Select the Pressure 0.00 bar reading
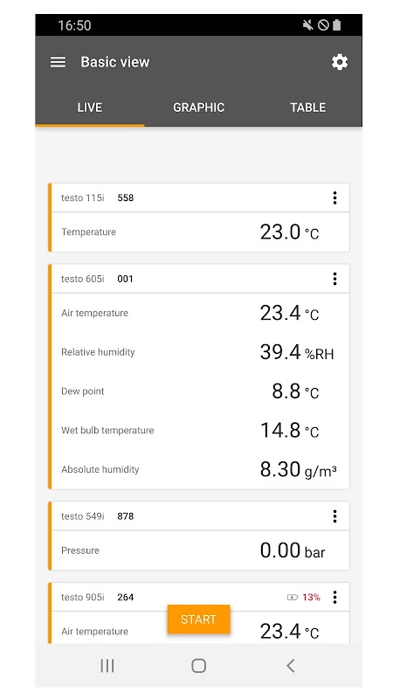This screenshot has height=699, width=393. (201, 550)
